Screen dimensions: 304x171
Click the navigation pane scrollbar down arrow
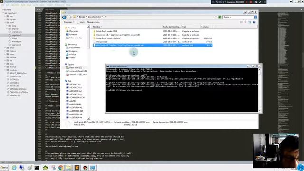point(89,118)
